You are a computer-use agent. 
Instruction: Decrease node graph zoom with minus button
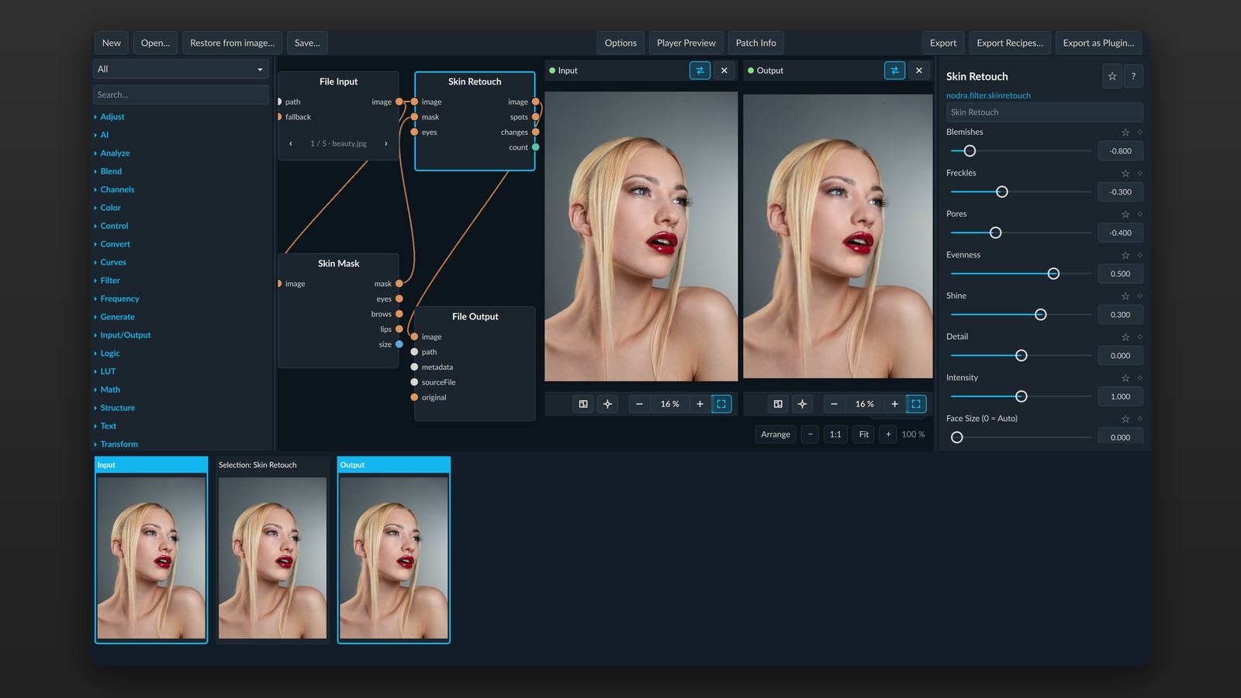810,434
